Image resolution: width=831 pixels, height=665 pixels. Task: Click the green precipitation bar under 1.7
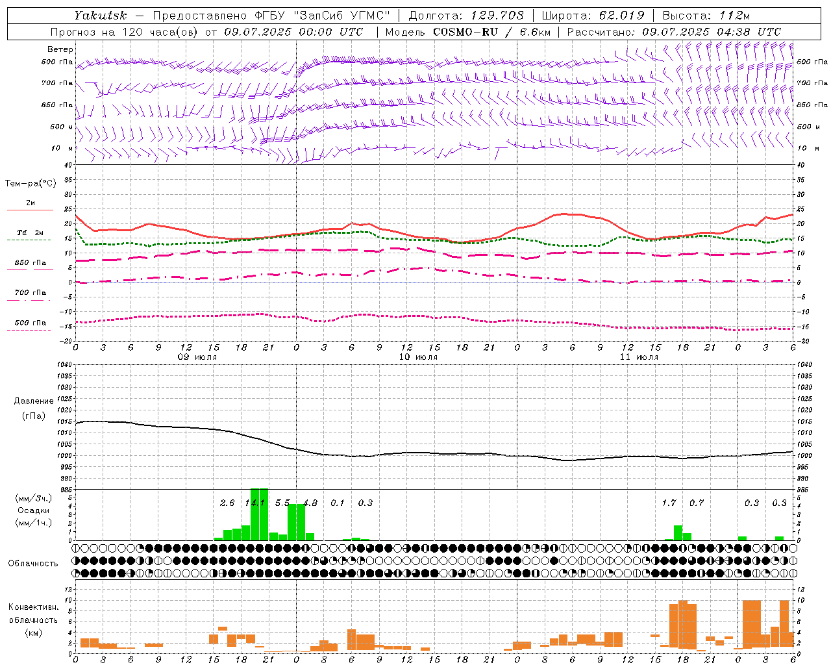point(678,533)
